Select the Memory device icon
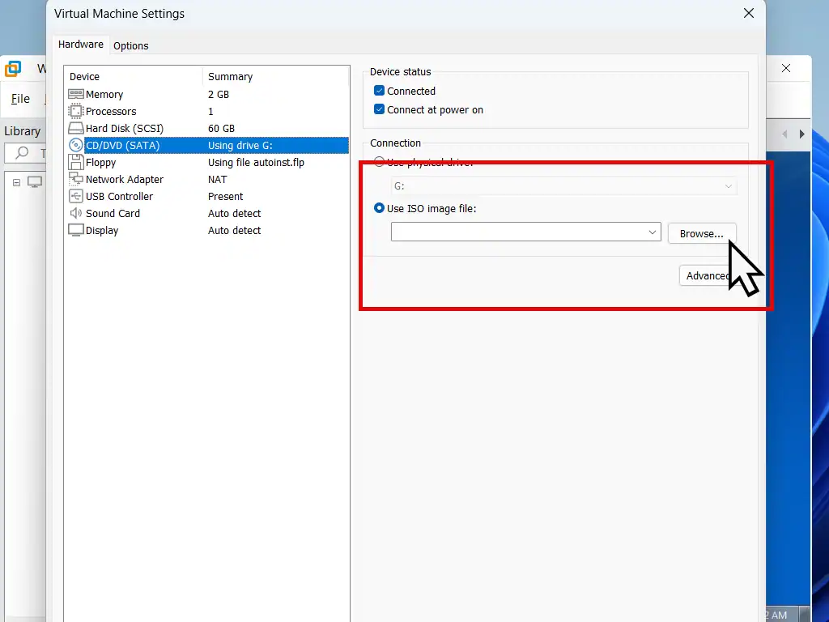The image size is (829, 622). pyautogui.click(x=76, y=95)
